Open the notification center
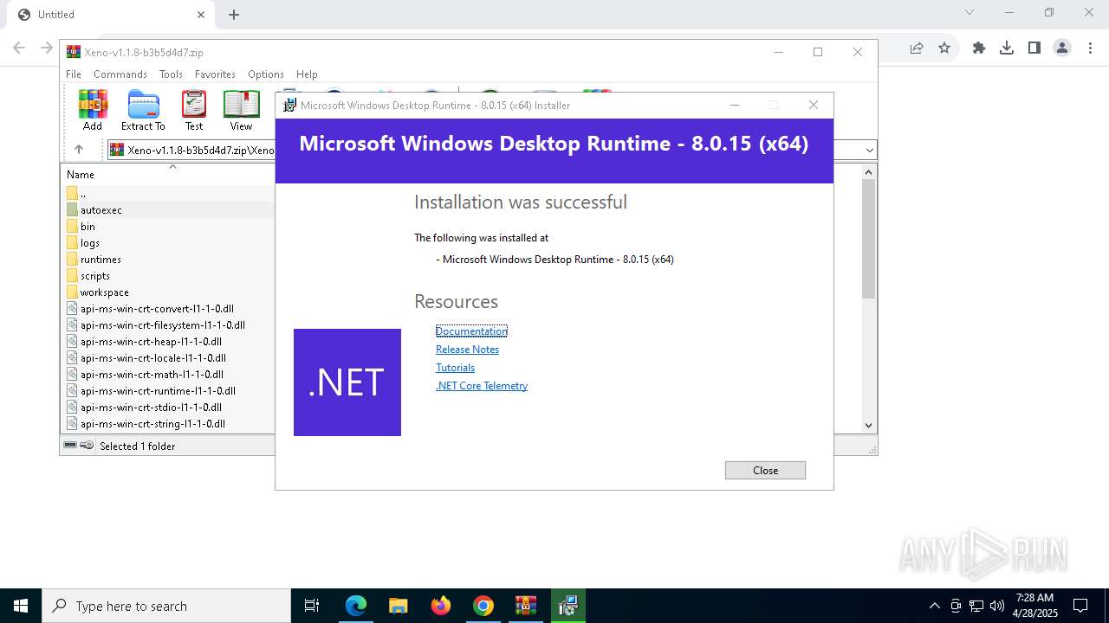 coord(1080,606)
